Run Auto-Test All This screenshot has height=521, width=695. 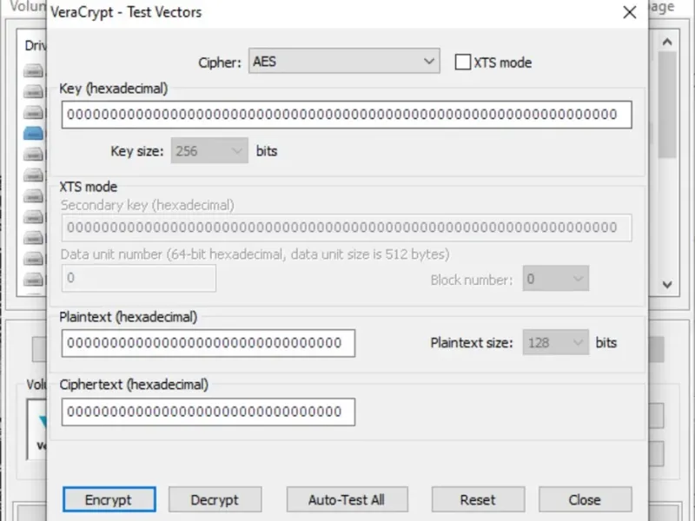347,499
